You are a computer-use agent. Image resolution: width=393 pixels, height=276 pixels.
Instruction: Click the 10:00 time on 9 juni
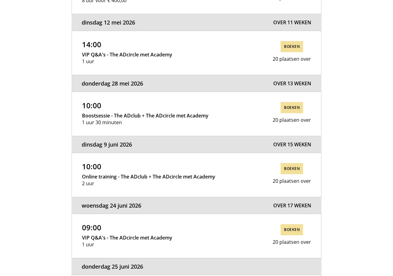click(91, 167)
